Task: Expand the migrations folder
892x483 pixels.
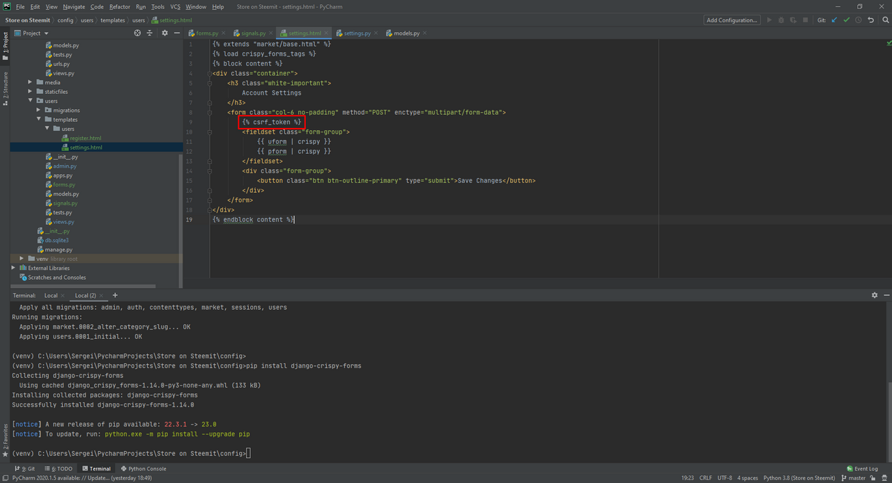Action: pos(40,110)
